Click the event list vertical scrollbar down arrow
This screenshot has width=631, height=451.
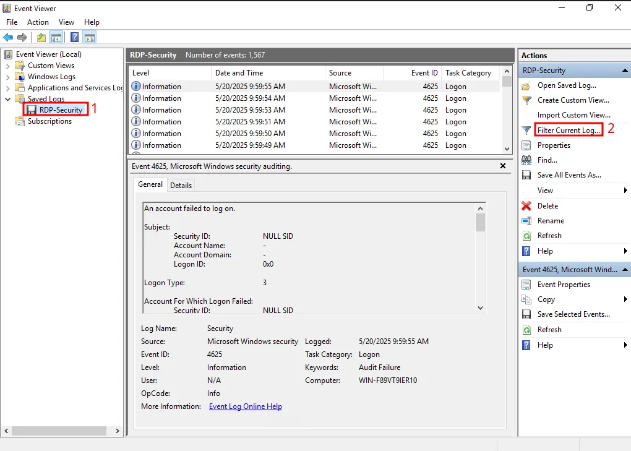tap(507, 149)
